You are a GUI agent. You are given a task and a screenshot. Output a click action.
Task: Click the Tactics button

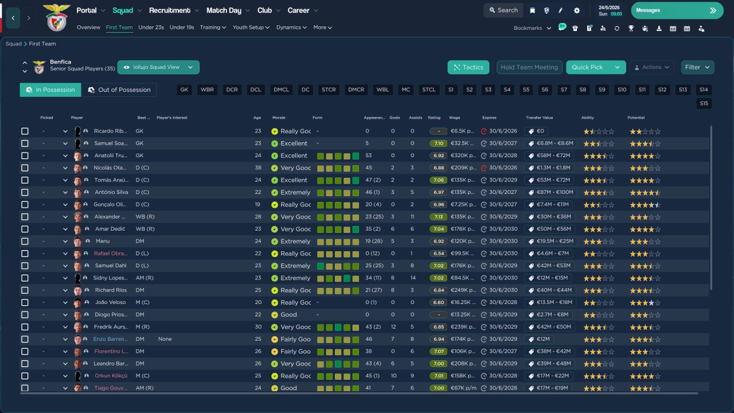468,67
